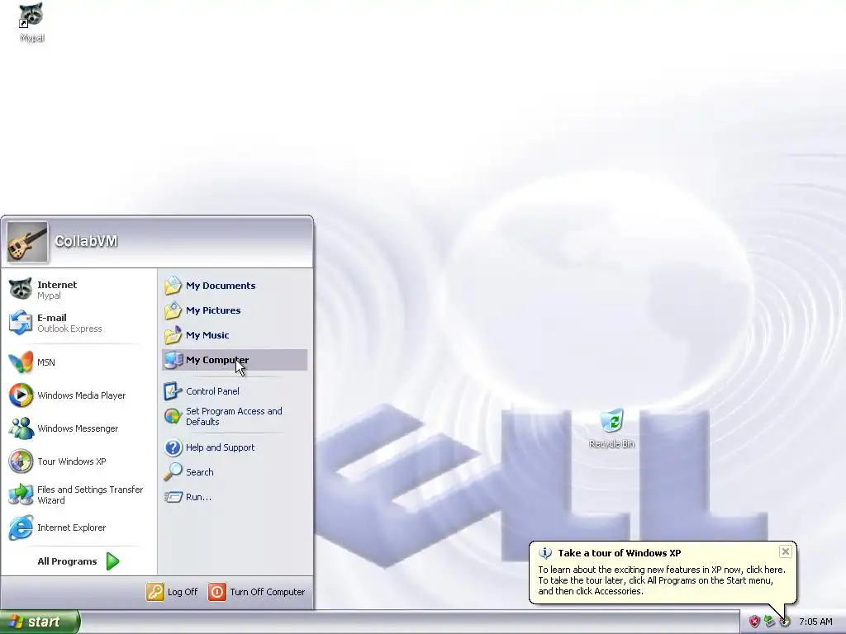Click the Turn Off Computer label
Viewport: 846px width, 634px height.
268,591
